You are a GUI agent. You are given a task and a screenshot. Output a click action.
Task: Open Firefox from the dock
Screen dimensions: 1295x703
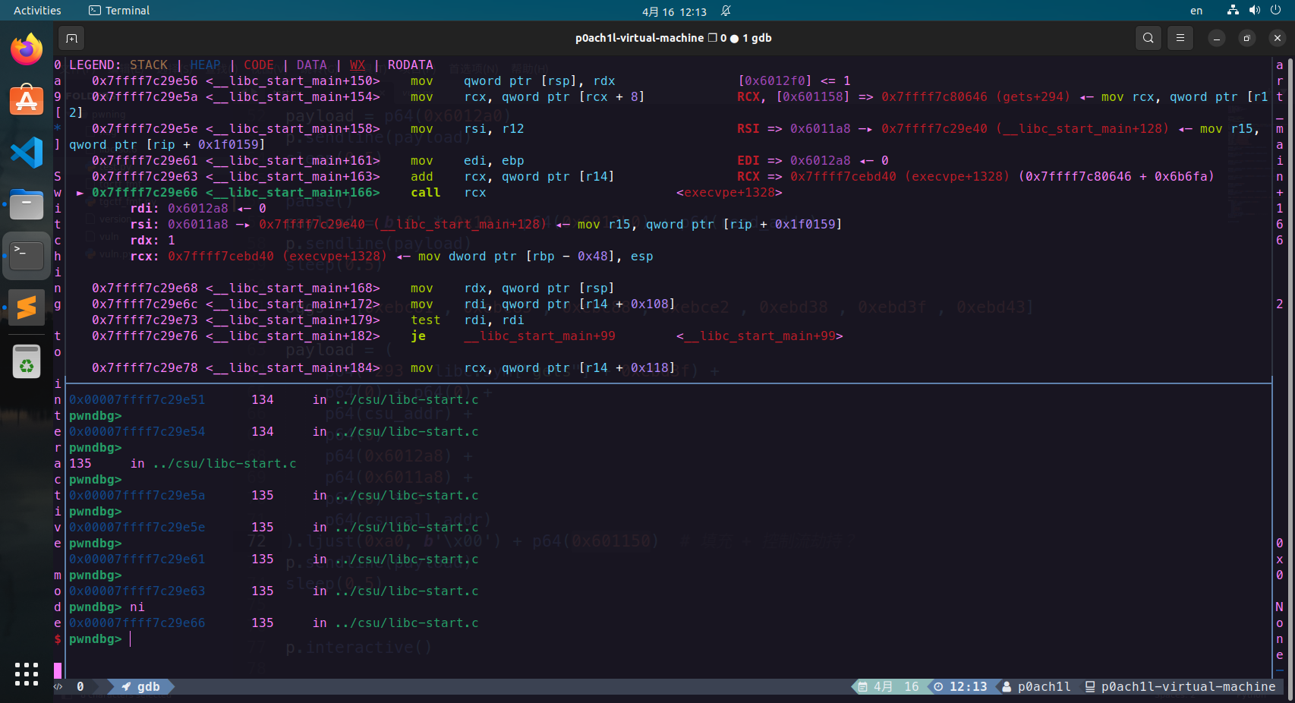tap(27, 50)
